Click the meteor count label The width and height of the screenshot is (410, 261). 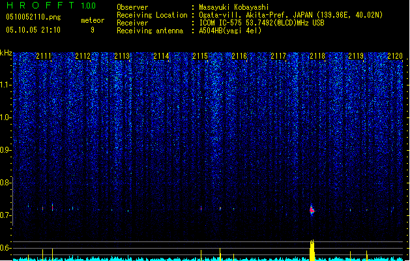pyautogui.click(x=93, y=20)
